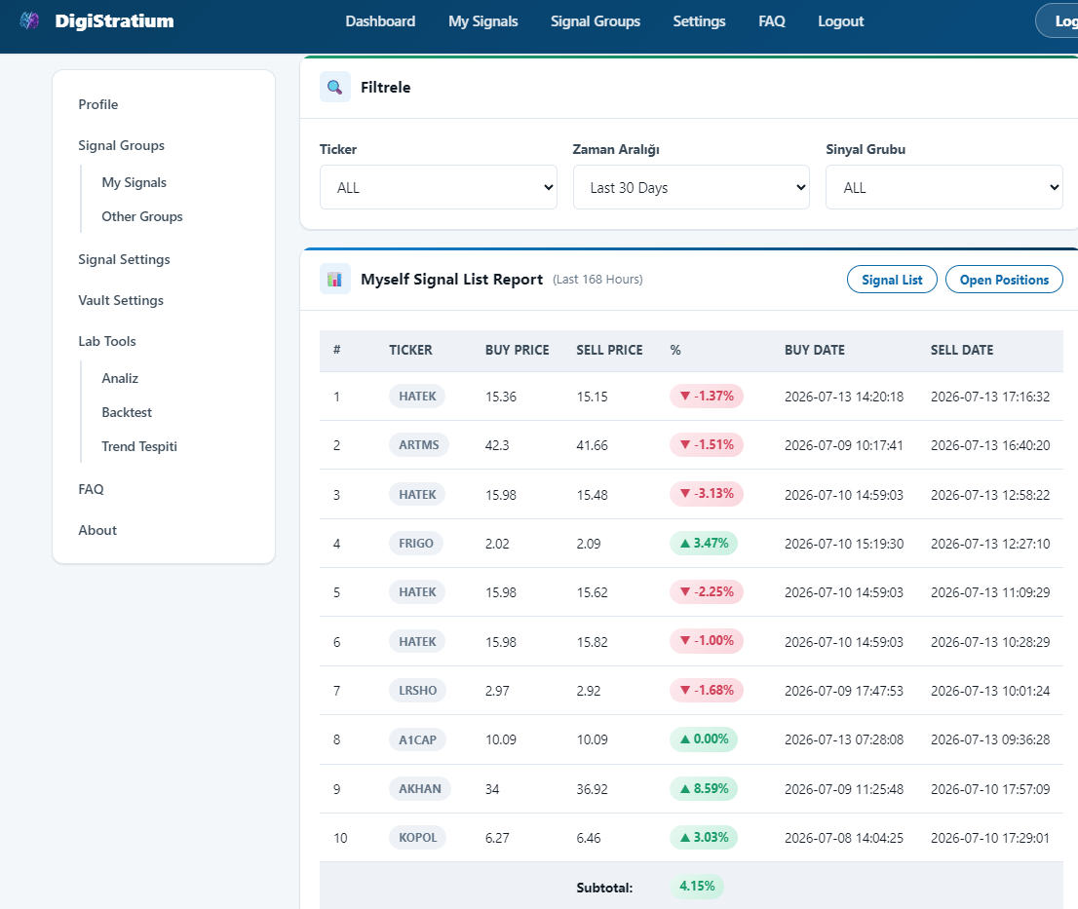This screenshot has width=1078, height=909.
Task: Open the Zaman Aralığı dropdown
Action: coord(691,187)
